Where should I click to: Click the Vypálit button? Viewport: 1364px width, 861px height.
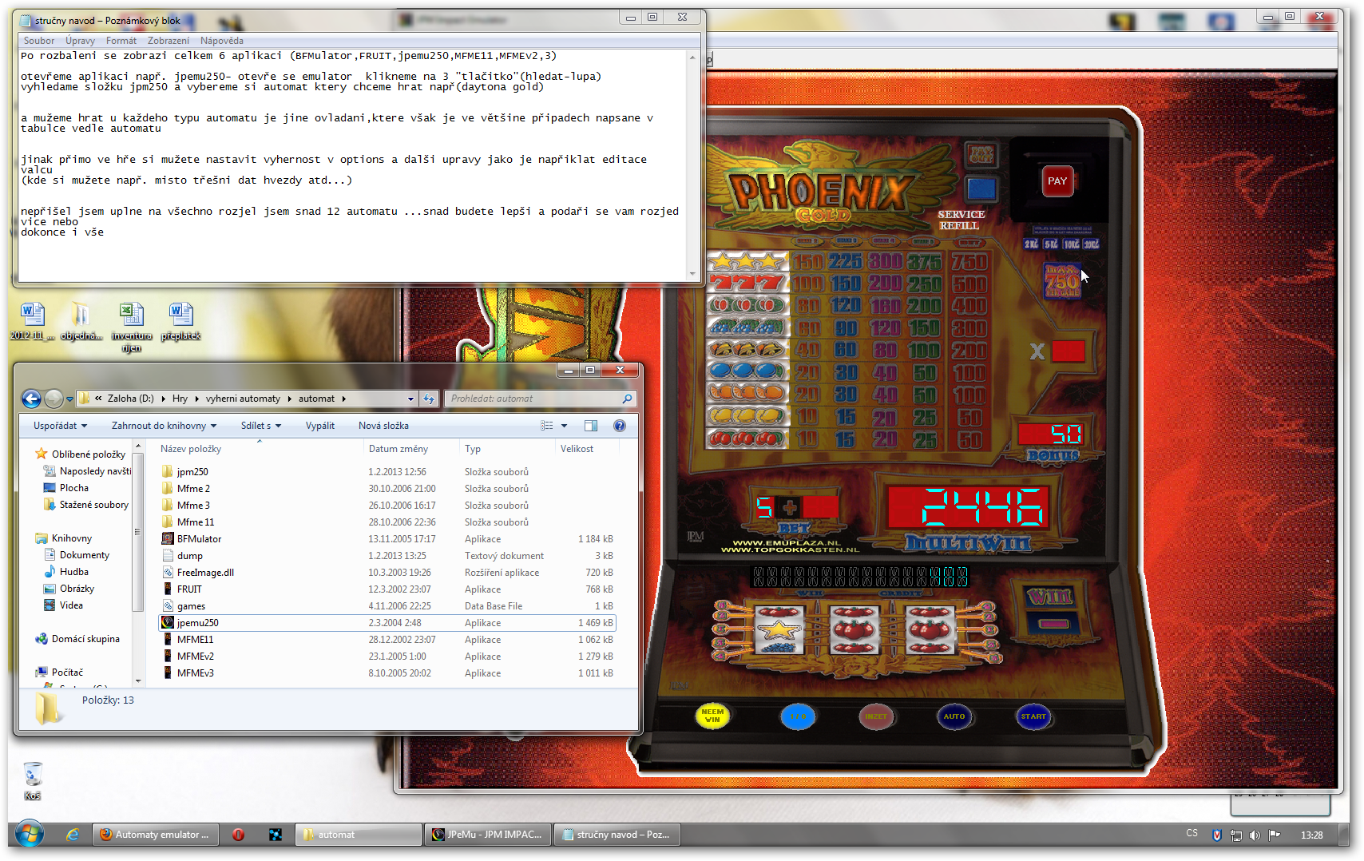pos(319,426)
